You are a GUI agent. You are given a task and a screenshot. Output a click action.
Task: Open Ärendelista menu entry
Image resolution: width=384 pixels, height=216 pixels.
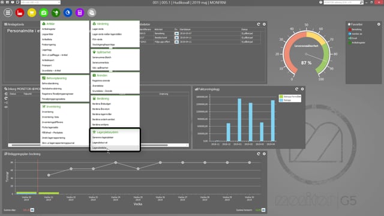click(x=98, y=86)
